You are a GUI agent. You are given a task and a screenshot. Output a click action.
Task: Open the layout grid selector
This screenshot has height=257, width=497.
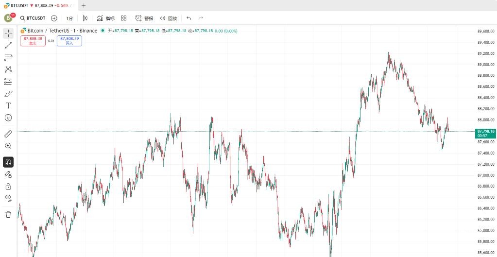click(123, 18)
